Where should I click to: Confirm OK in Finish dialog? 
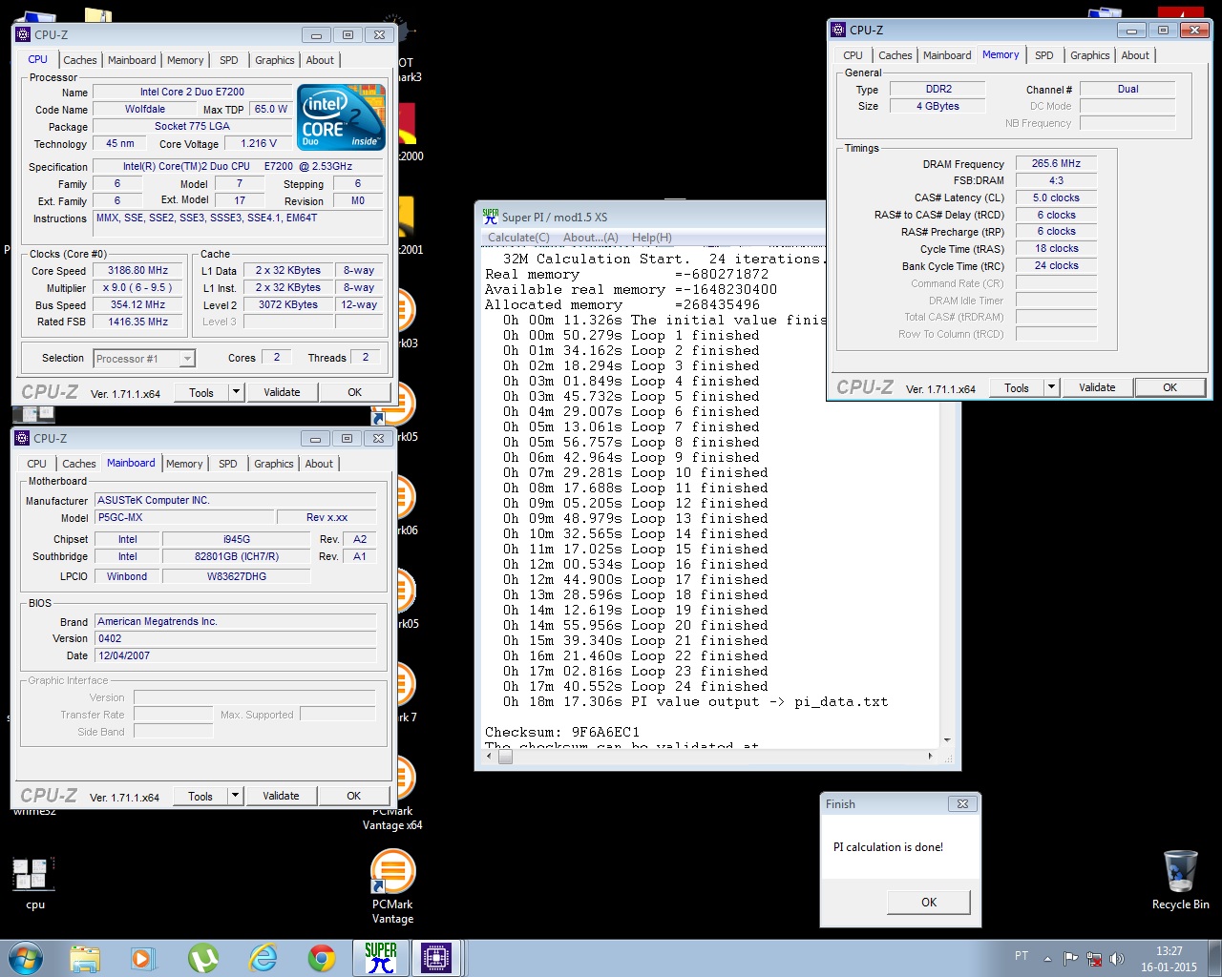pyautogui.click(x=929, y=902)
